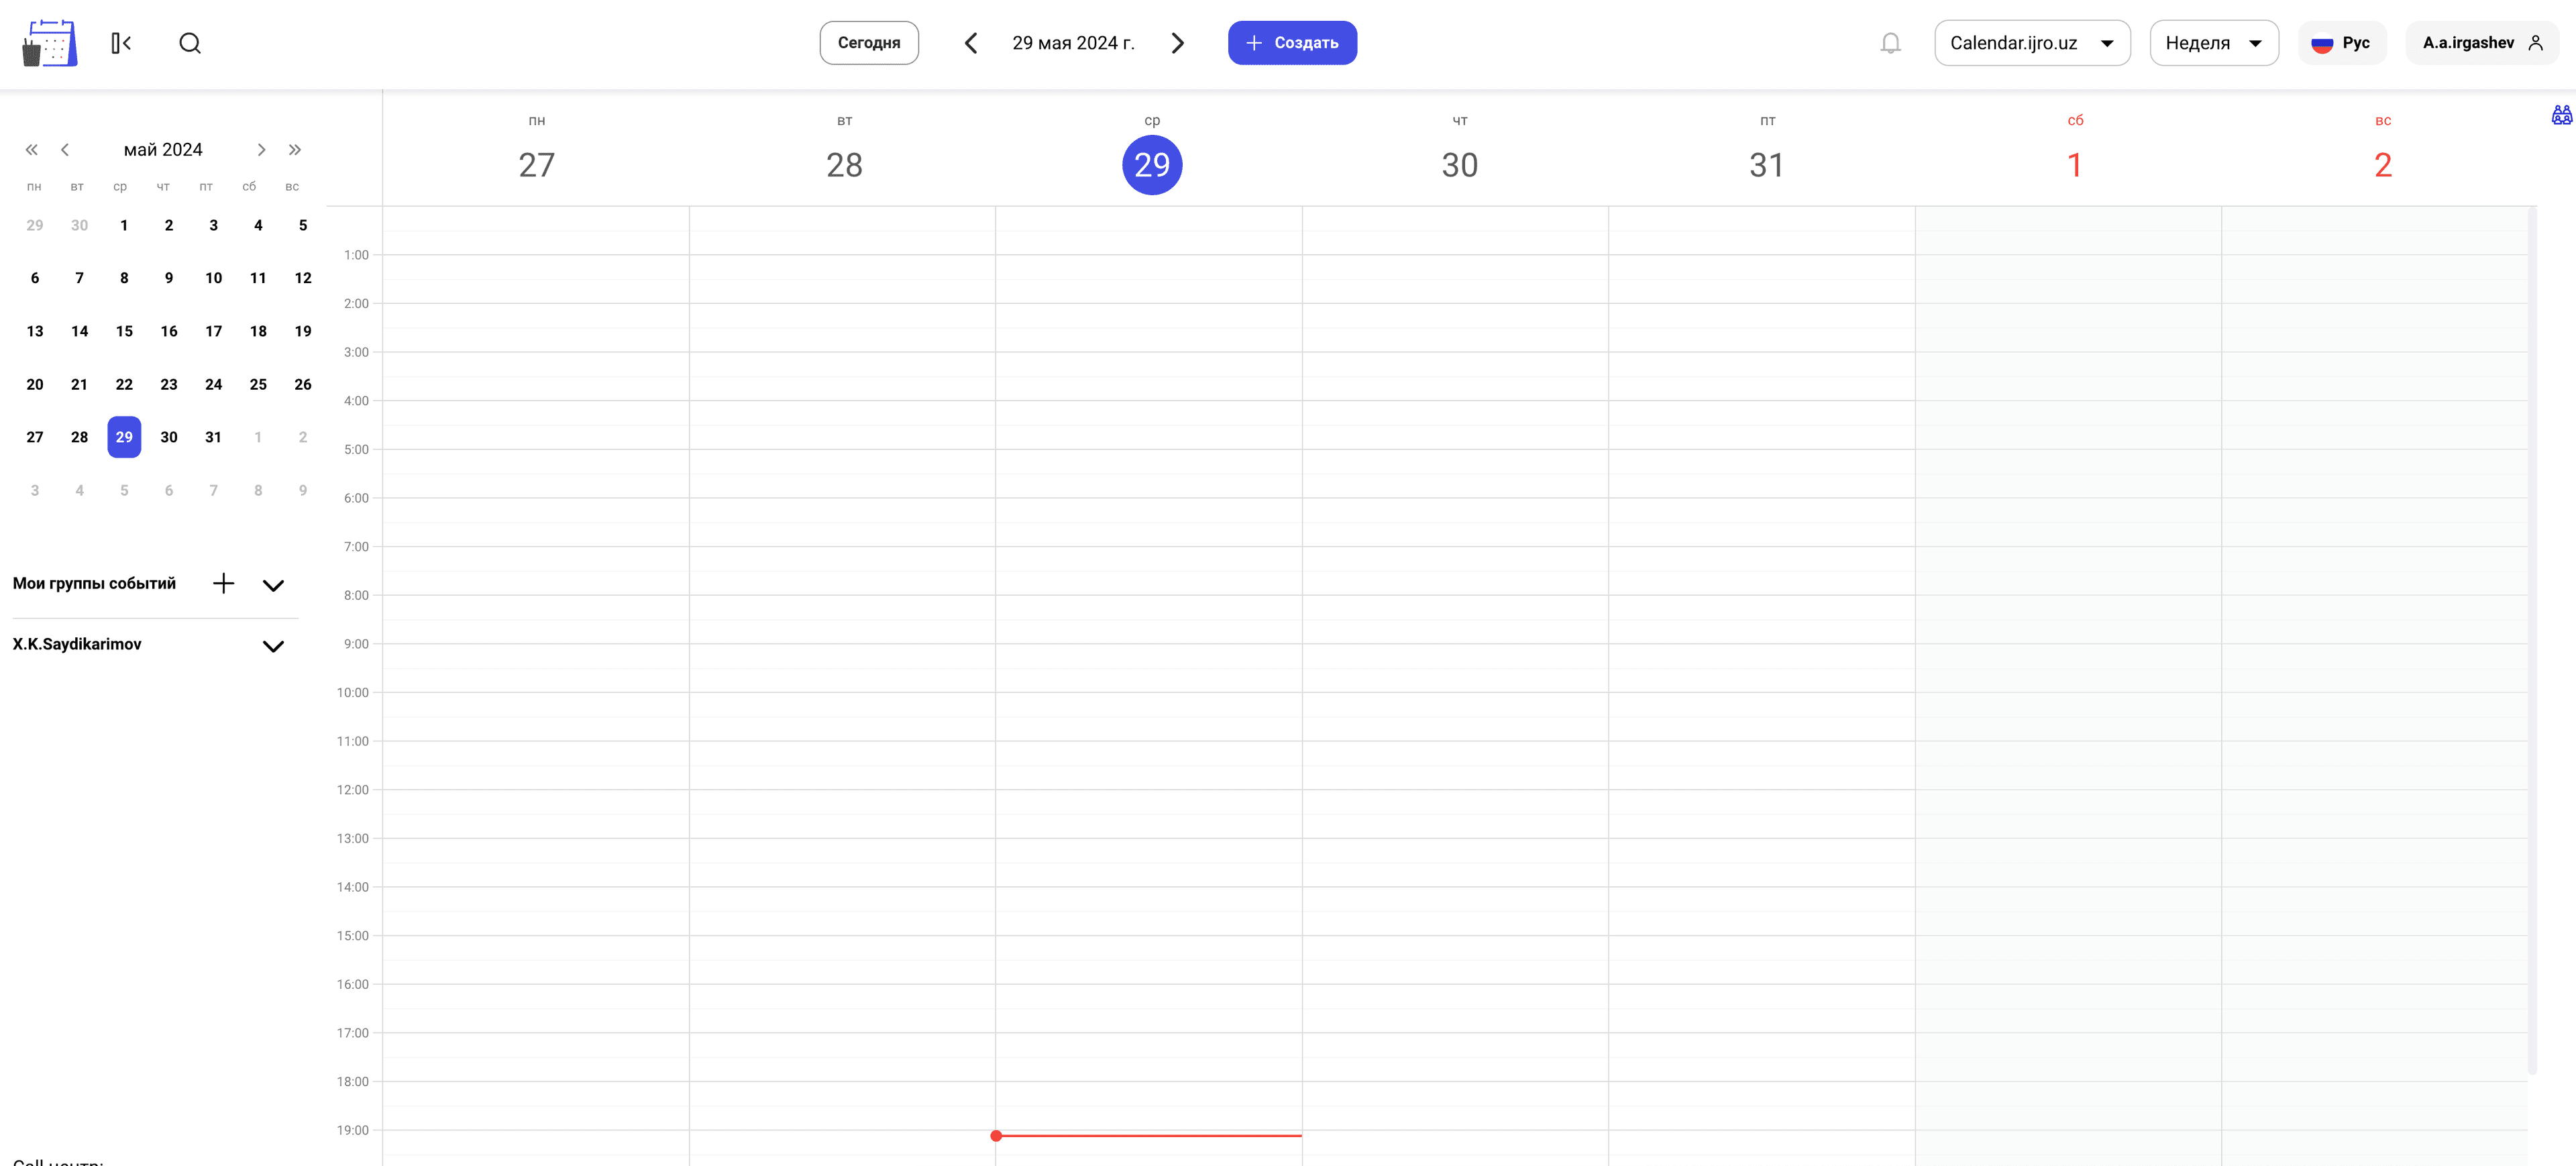
Task: Go to next week arrow
Action: click(x=1177, y=43)
